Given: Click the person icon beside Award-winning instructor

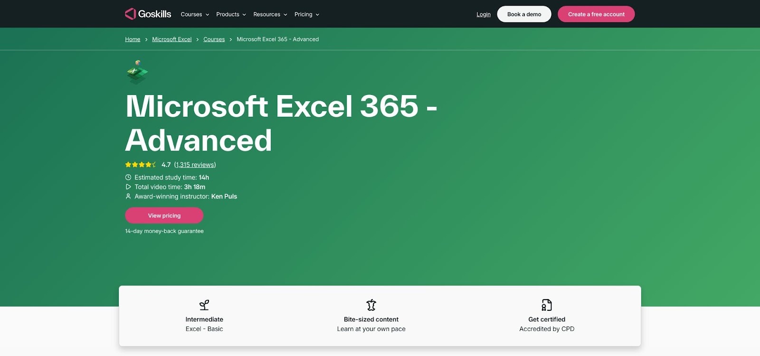Looking at the screenshot, I should point(128,197).
